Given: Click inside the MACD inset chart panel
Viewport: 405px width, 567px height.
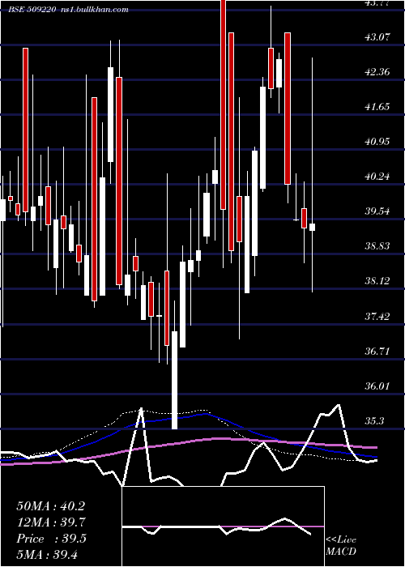Looking at the screenshot, I should [223, 526].
